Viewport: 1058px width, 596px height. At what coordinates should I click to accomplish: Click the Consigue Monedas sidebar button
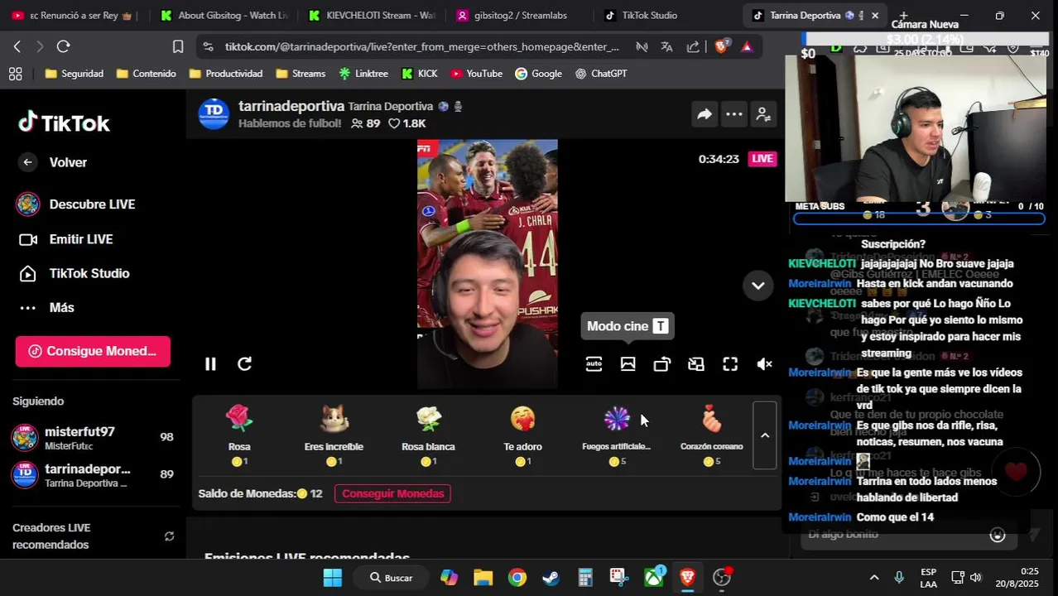pos(93,351)
